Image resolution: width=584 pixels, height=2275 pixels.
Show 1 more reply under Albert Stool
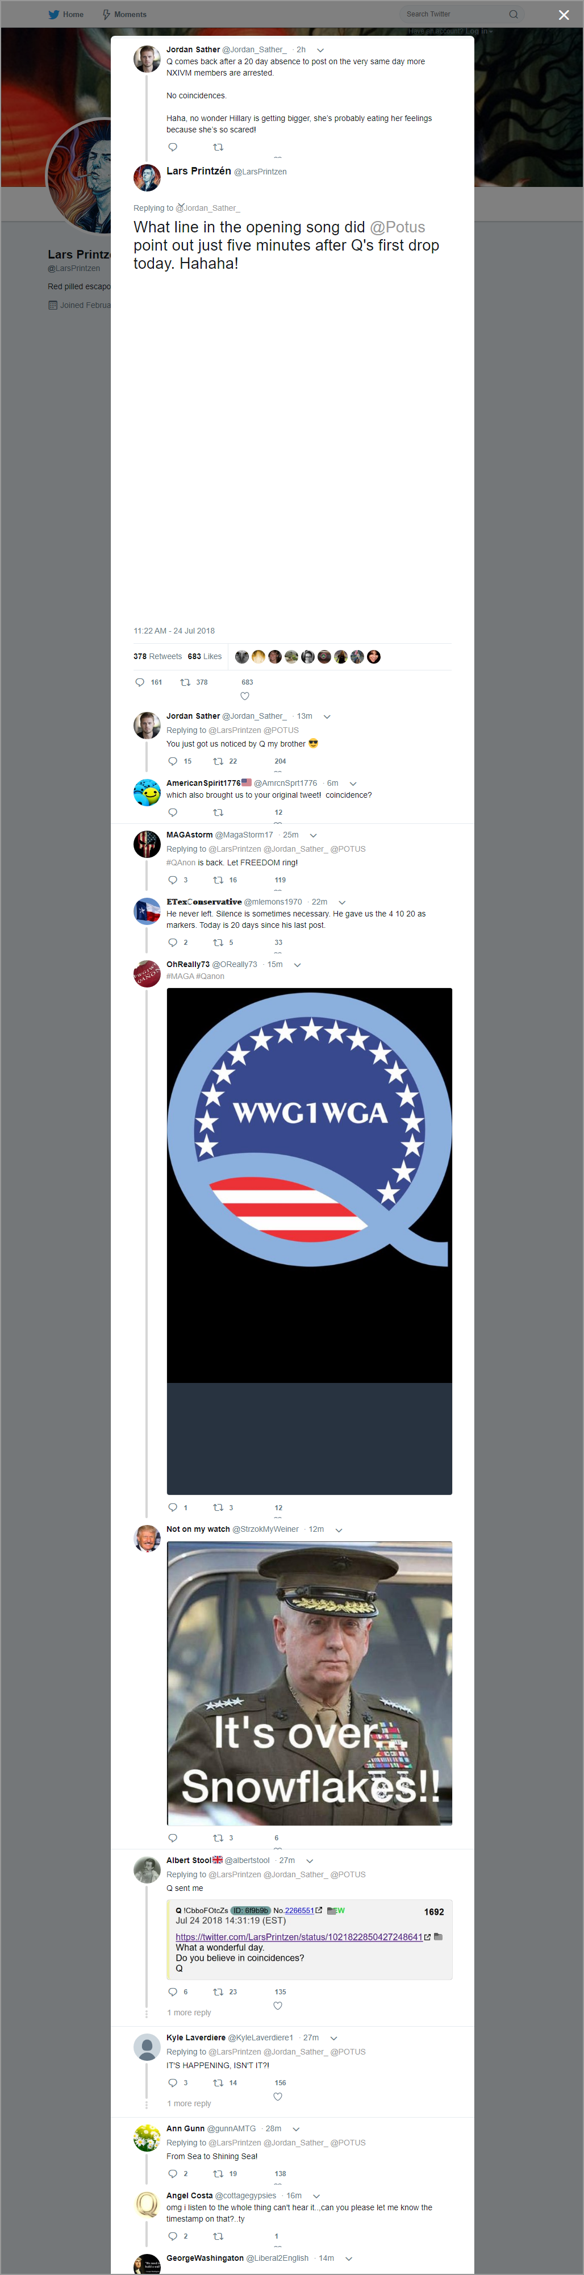[x=189, y=2013]
